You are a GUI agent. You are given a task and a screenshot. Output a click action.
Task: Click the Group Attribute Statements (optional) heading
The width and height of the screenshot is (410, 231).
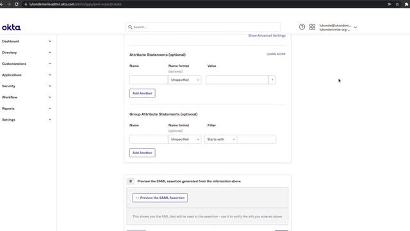tap(163, 114)
